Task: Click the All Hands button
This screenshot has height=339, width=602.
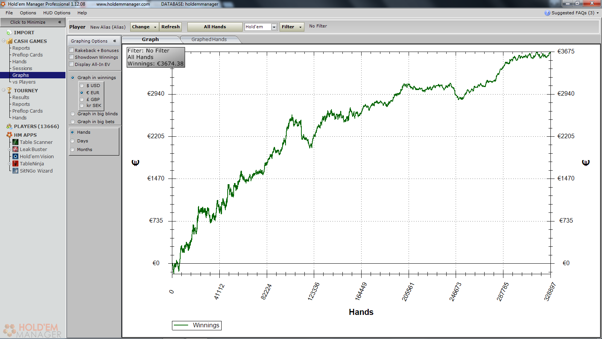Action: point(215,27)
